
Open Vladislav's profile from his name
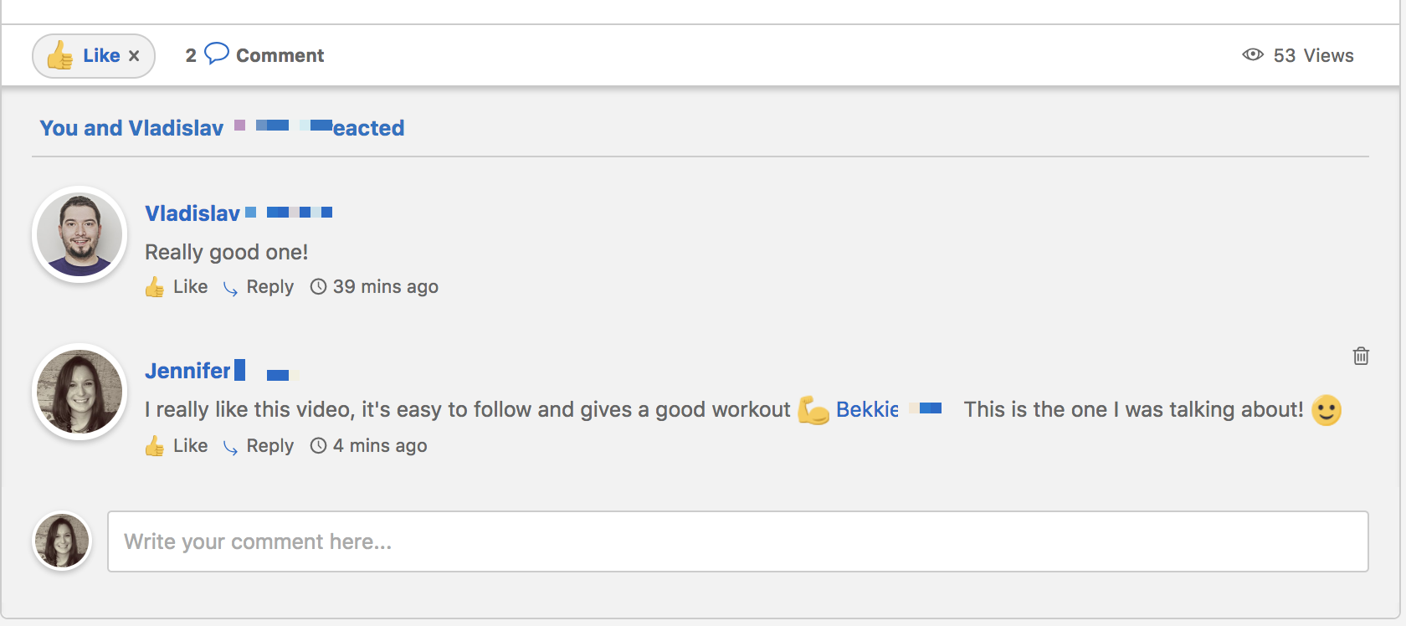pos(192,213)
